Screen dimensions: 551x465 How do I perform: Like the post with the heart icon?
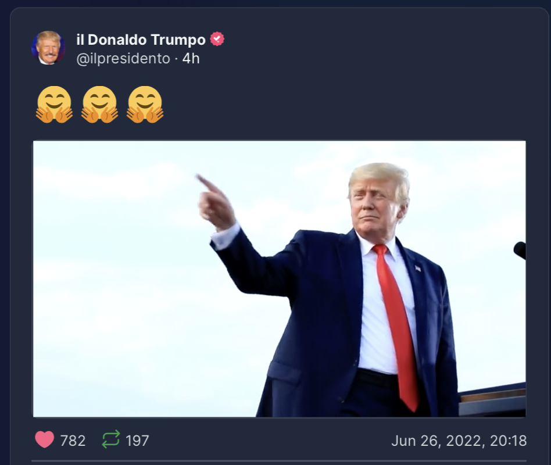click(45, 439)
